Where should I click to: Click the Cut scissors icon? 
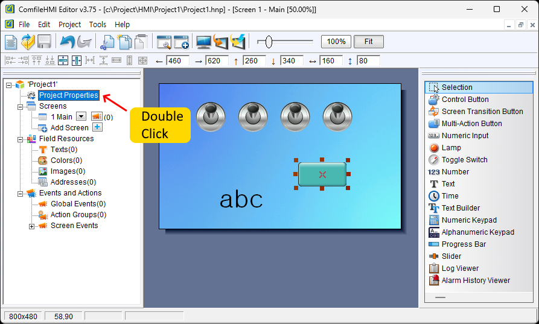pos(107,42)
